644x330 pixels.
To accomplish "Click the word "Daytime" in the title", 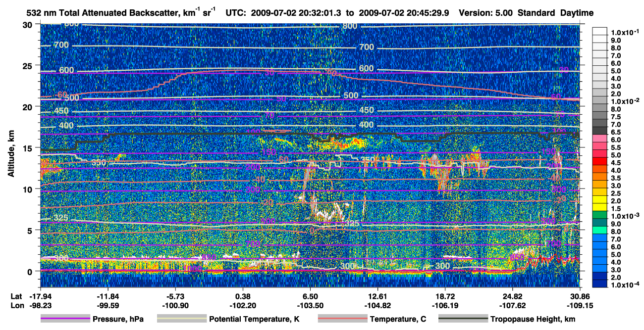I will (x=577, y=12).
